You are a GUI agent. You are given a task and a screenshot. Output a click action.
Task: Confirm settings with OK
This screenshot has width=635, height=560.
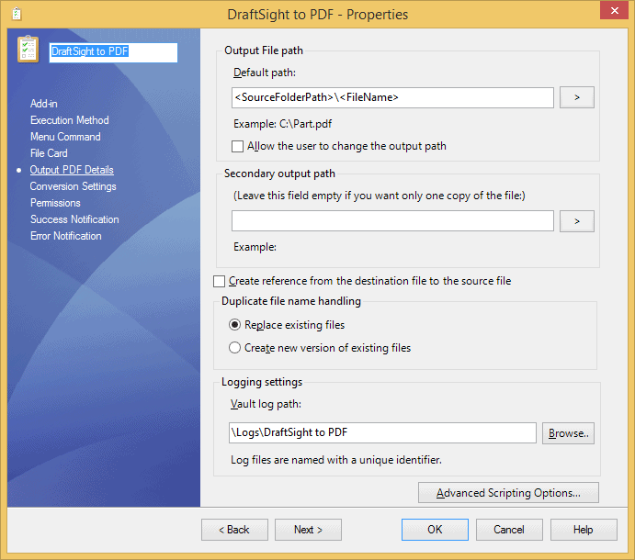click(x=435, y=530)
